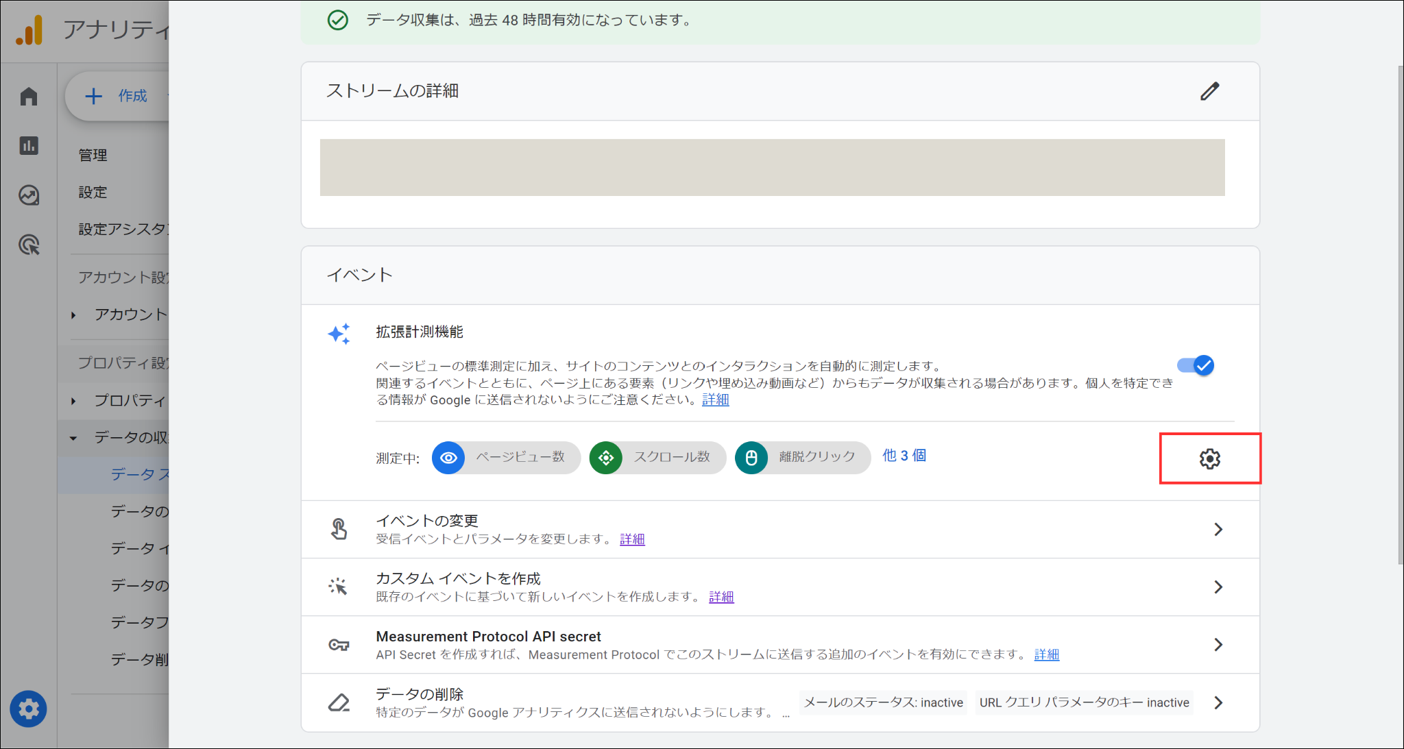Click the イベント section heading
The width and height of the screenshot is (1404, 749).
[x=360, y=275]
